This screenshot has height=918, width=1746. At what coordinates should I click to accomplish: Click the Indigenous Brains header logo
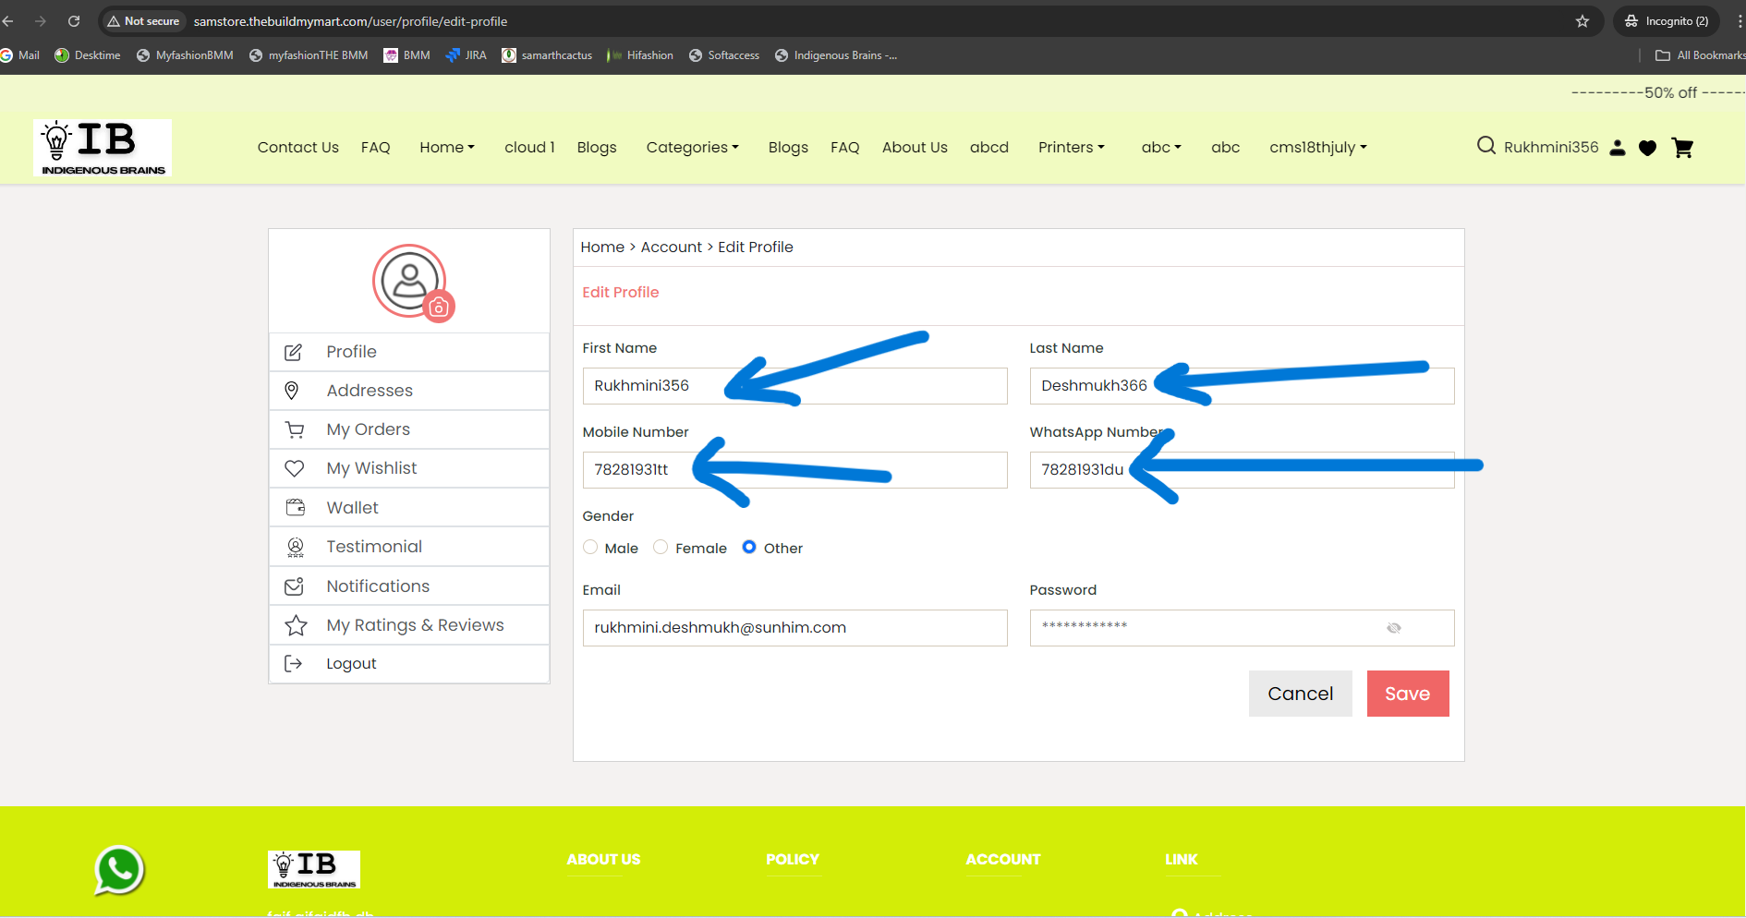(103, 148)
